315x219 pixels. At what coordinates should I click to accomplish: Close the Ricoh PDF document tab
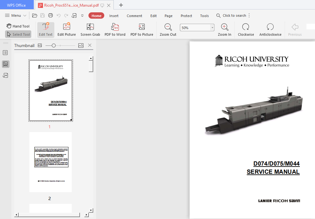[x=109, y=5]
